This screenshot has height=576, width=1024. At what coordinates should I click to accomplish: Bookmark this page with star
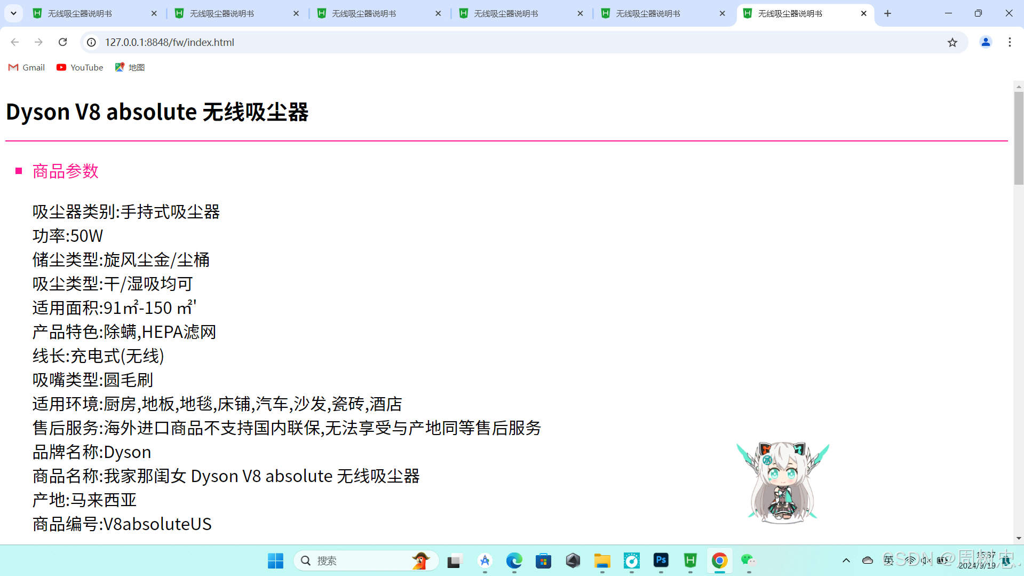pyautogui.click(x=952, y=42)
